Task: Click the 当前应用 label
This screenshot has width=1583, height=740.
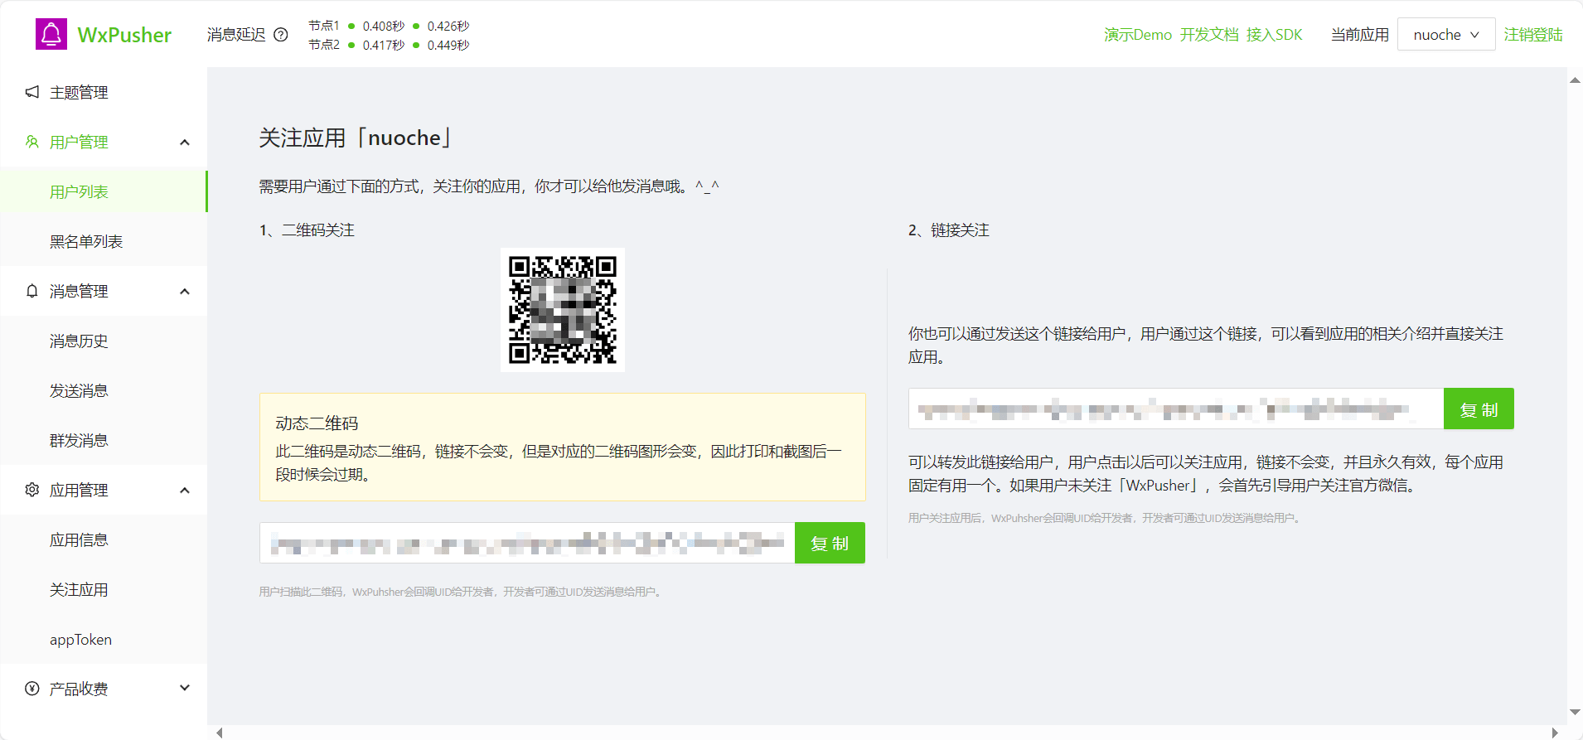Action: 1360,35
